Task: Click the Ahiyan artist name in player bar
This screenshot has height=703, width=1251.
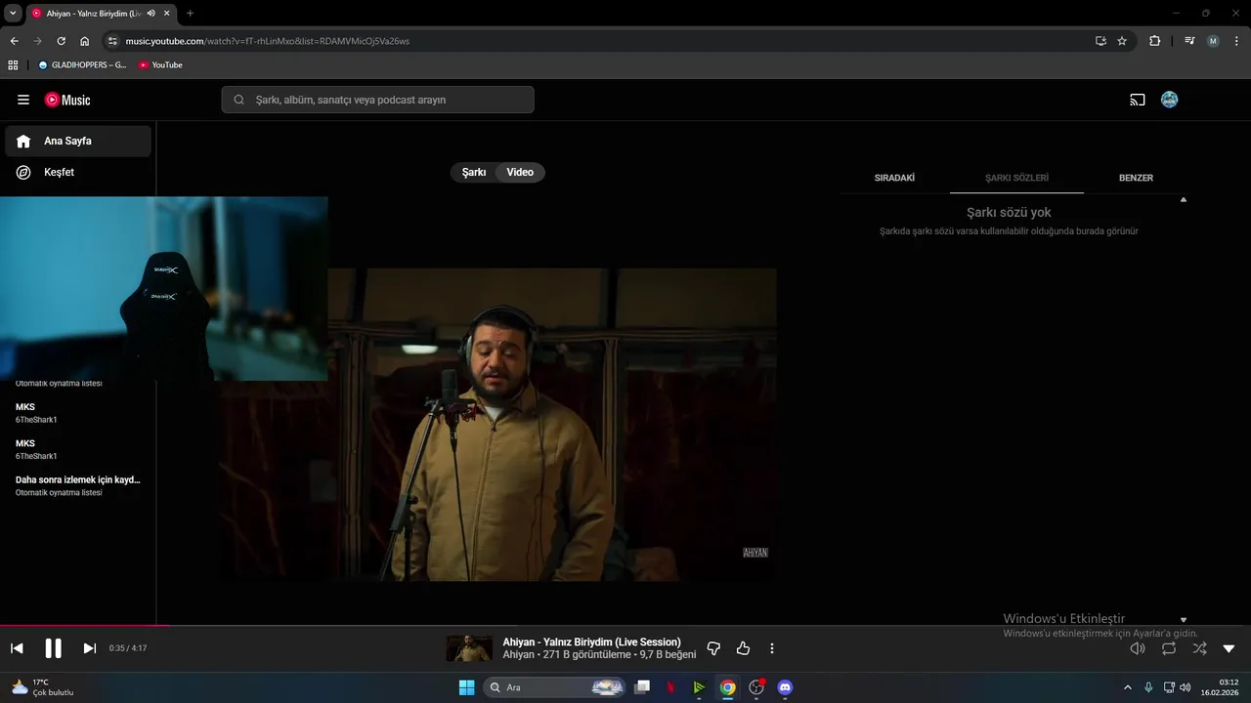Action: pos(518,655)
